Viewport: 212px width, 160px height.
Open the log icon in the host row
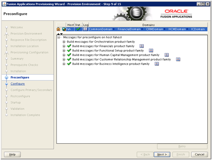pos(85,29)
